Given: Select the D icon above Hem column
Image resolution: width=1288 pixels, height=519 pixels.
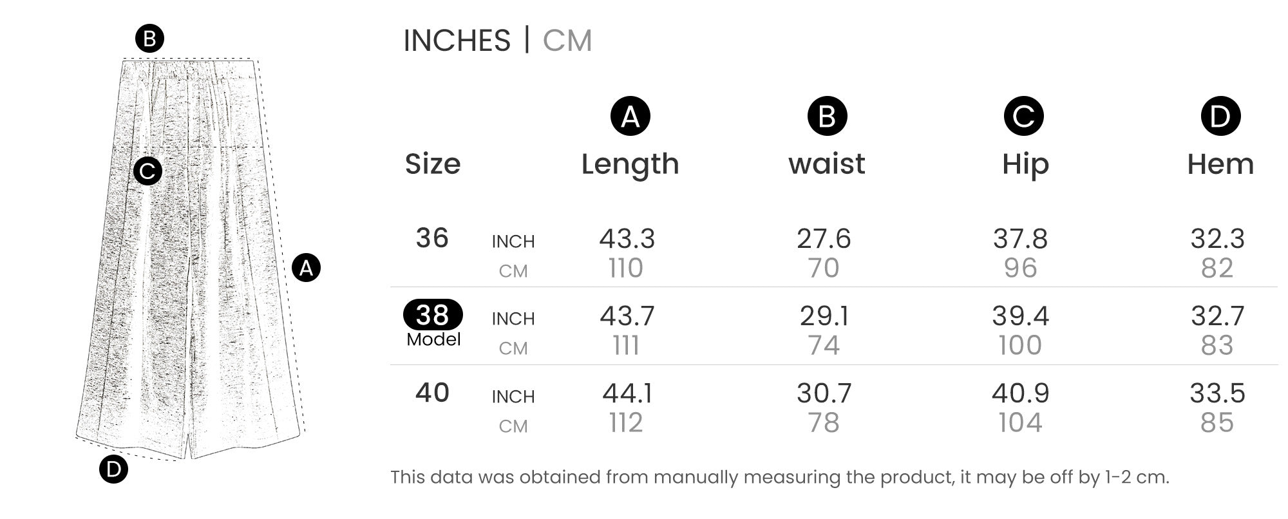Looking at the screenshot, I should coord(1220,117).
